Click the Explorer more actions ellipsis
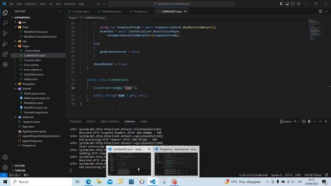This screenshot has height=186, width=331. pos(61,11)
